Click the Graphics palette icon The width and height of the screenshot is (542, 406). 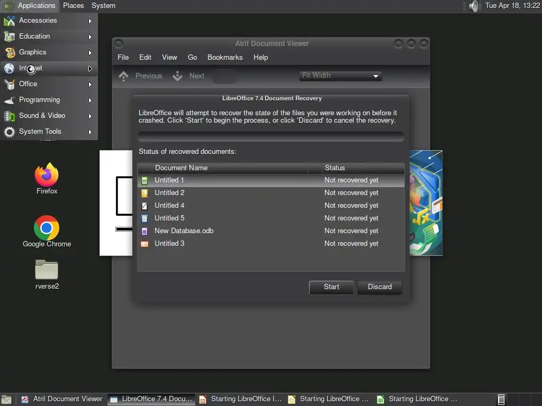coord(10,52)
